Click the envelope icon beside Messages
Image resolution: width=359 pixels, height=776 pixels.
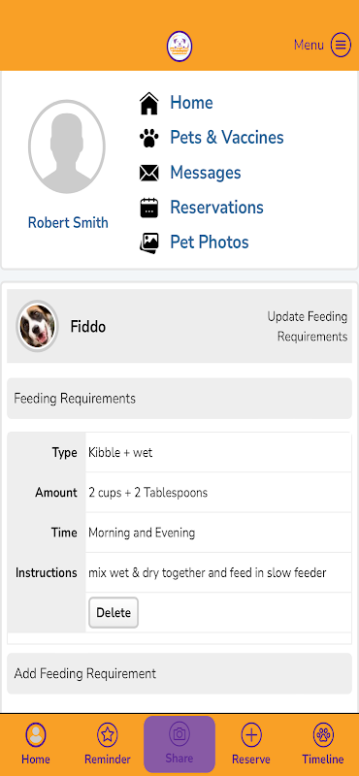pos(149,173)
